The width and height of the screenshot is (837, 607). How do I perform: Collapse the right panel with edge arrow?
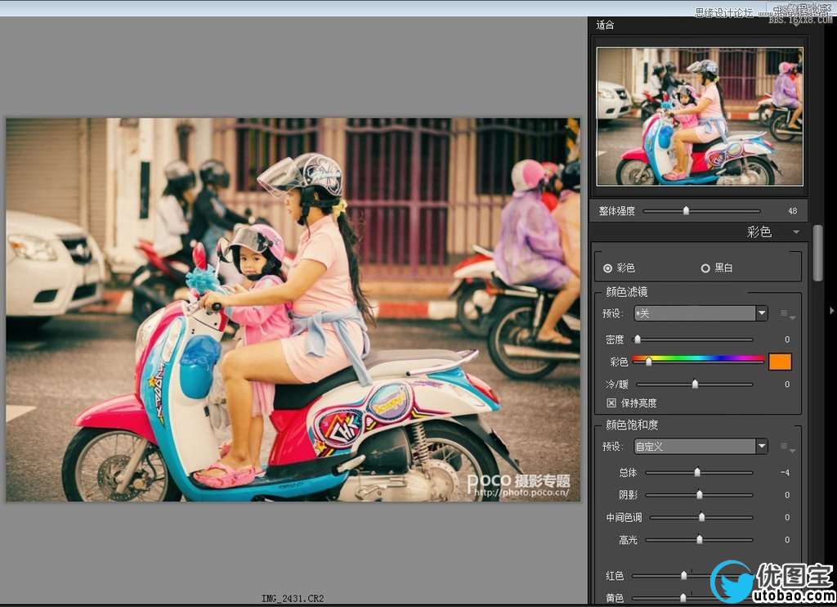tap(830, 310)
